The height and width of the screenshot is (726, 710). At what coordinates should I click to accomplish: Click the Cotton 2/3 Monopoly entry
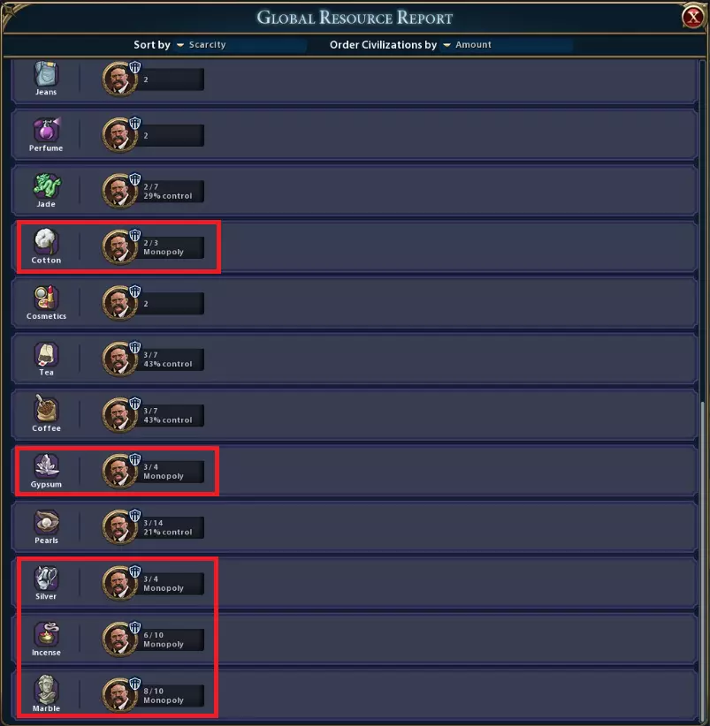click(172, 246)
